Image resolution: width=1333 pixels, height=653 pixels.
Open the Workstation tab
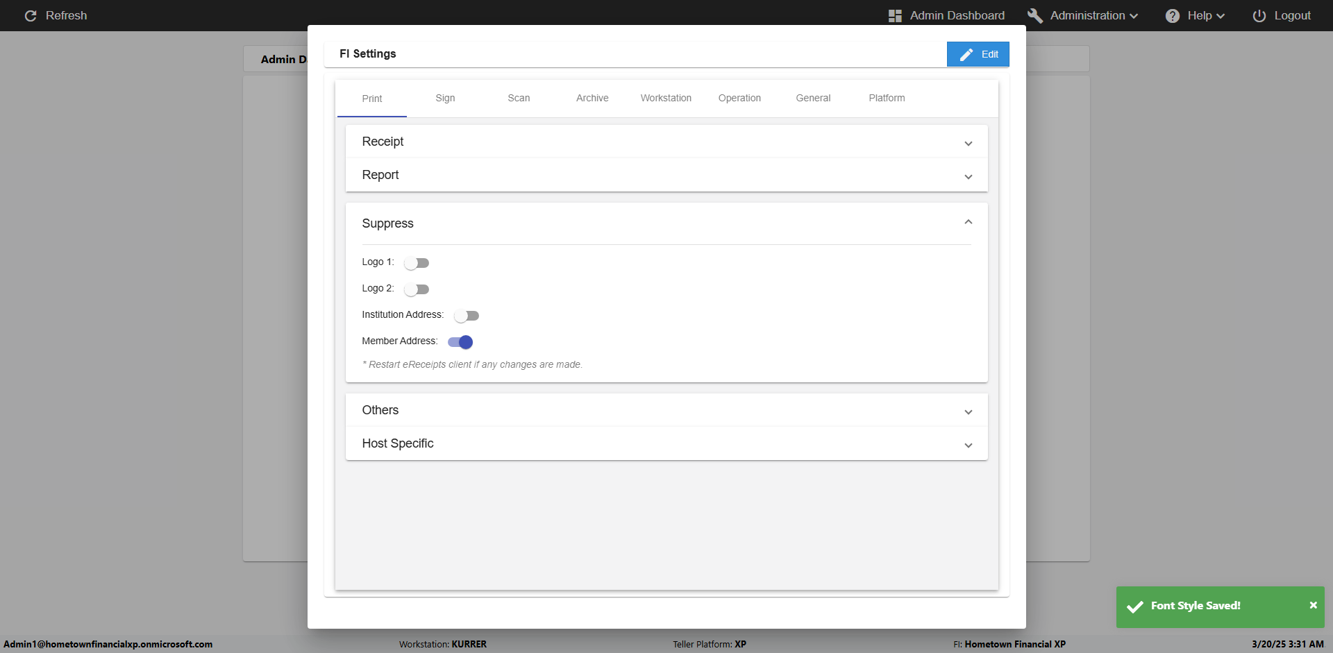pos(666,99)
